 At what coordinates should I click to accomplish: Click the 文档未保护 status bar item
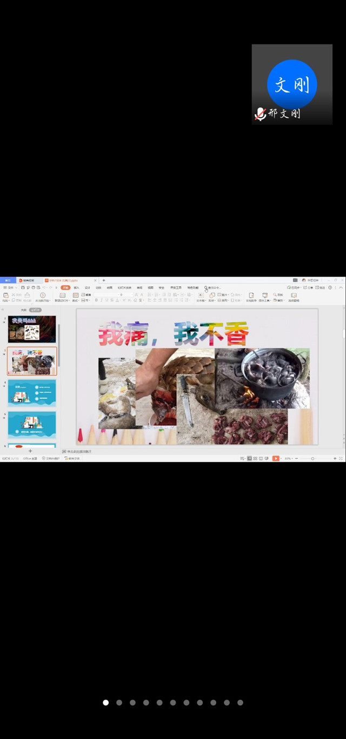(51, 458)
